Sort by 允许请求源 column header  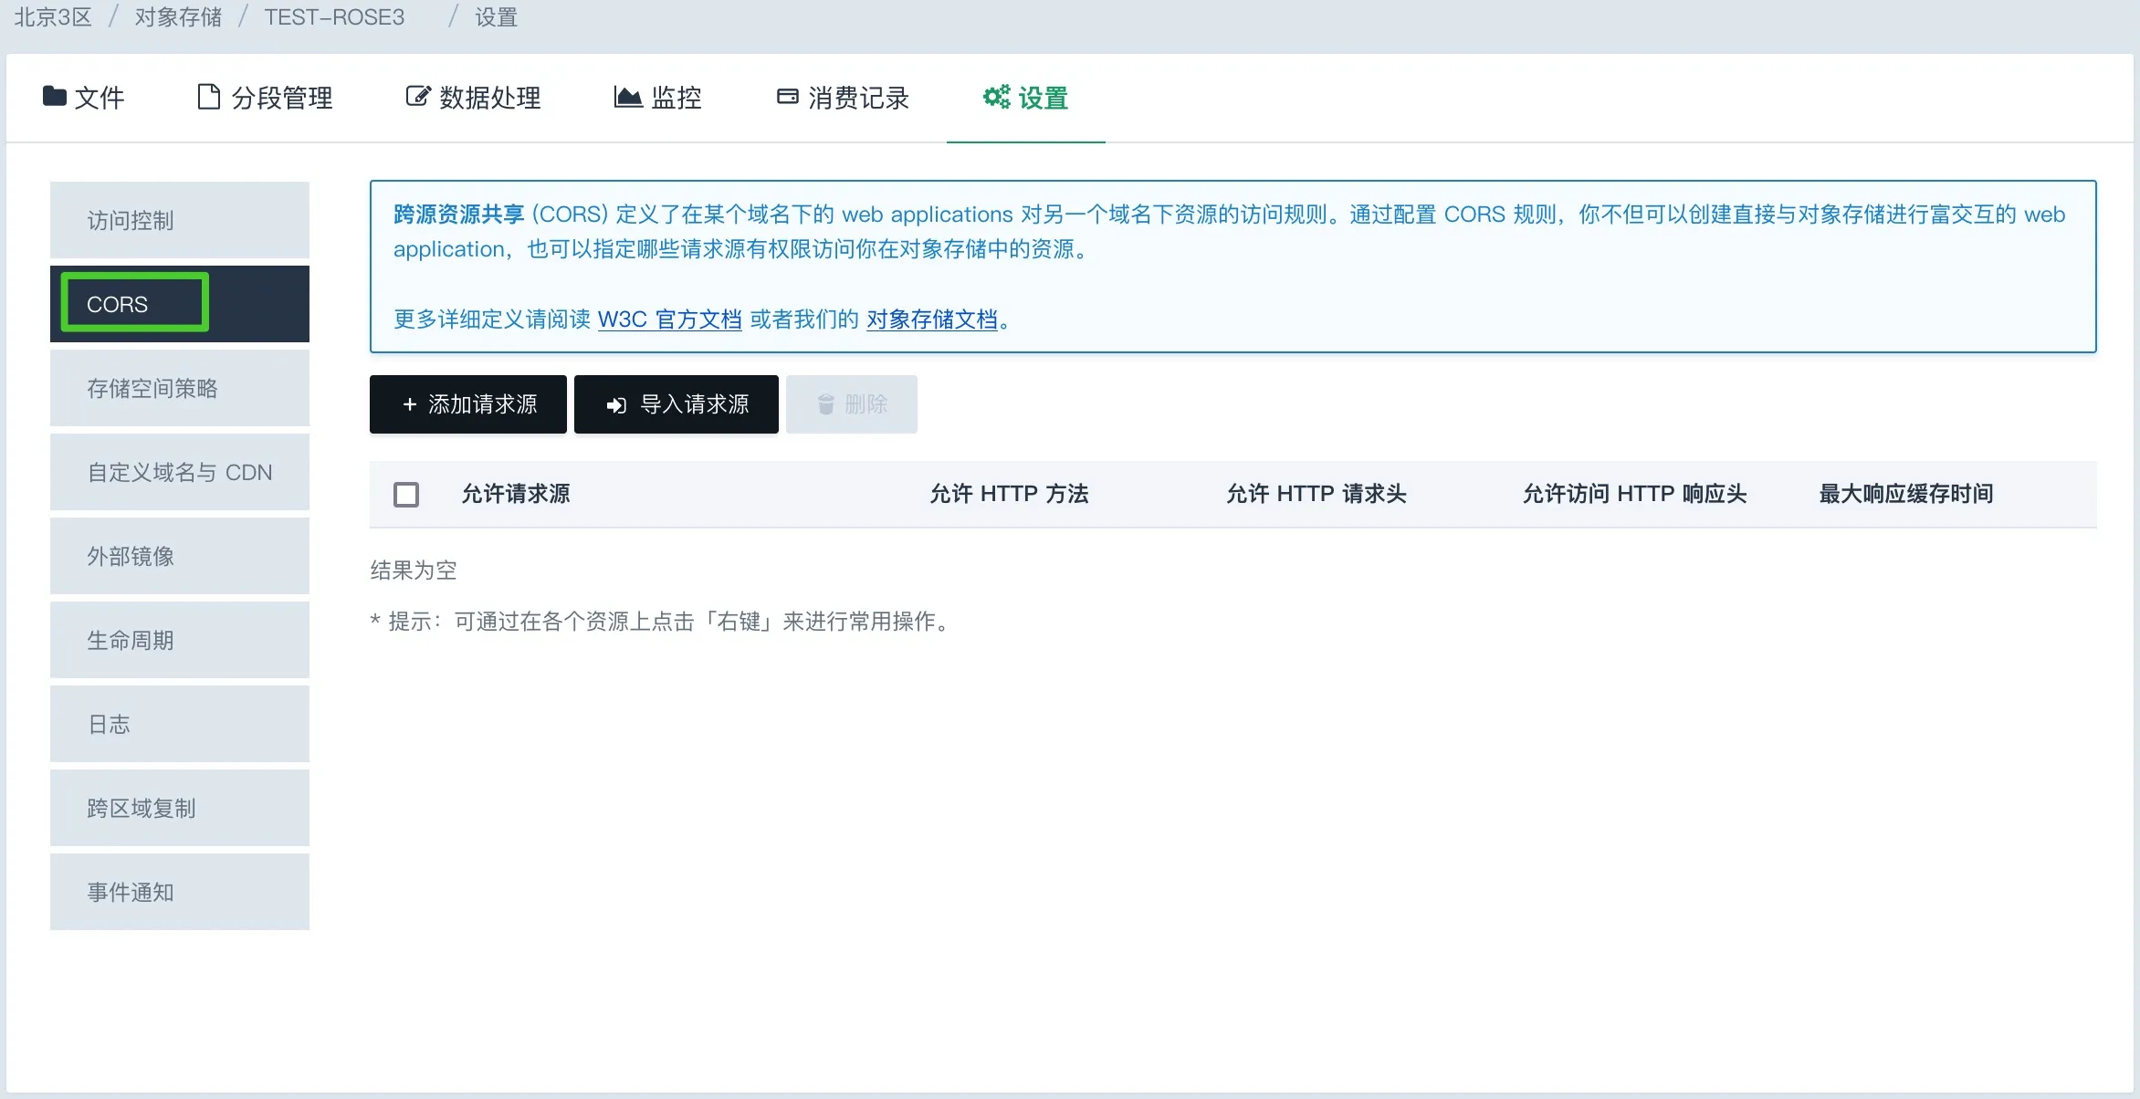[x=515, y=494]
